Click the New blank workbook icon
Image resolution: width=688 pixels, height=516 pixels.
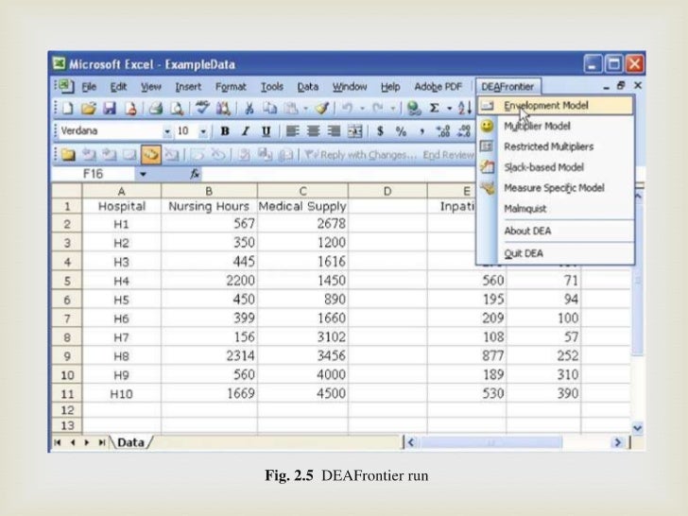[68, 108]
